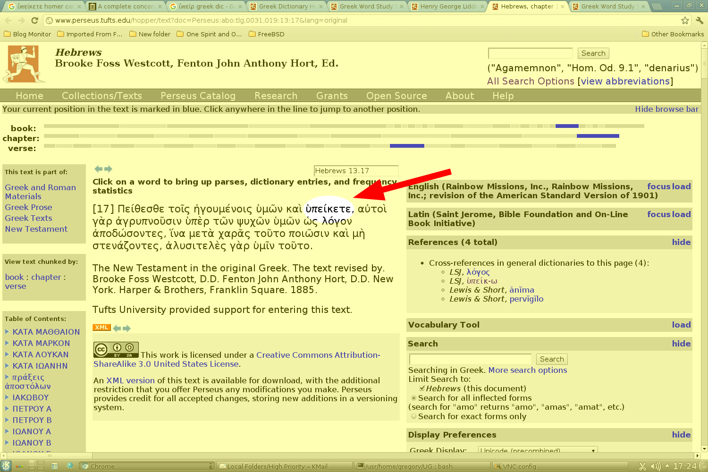Click the blue marker in verse bar
Image resolution: width=708 pixels, height=472 pixels.
point(407,146)
